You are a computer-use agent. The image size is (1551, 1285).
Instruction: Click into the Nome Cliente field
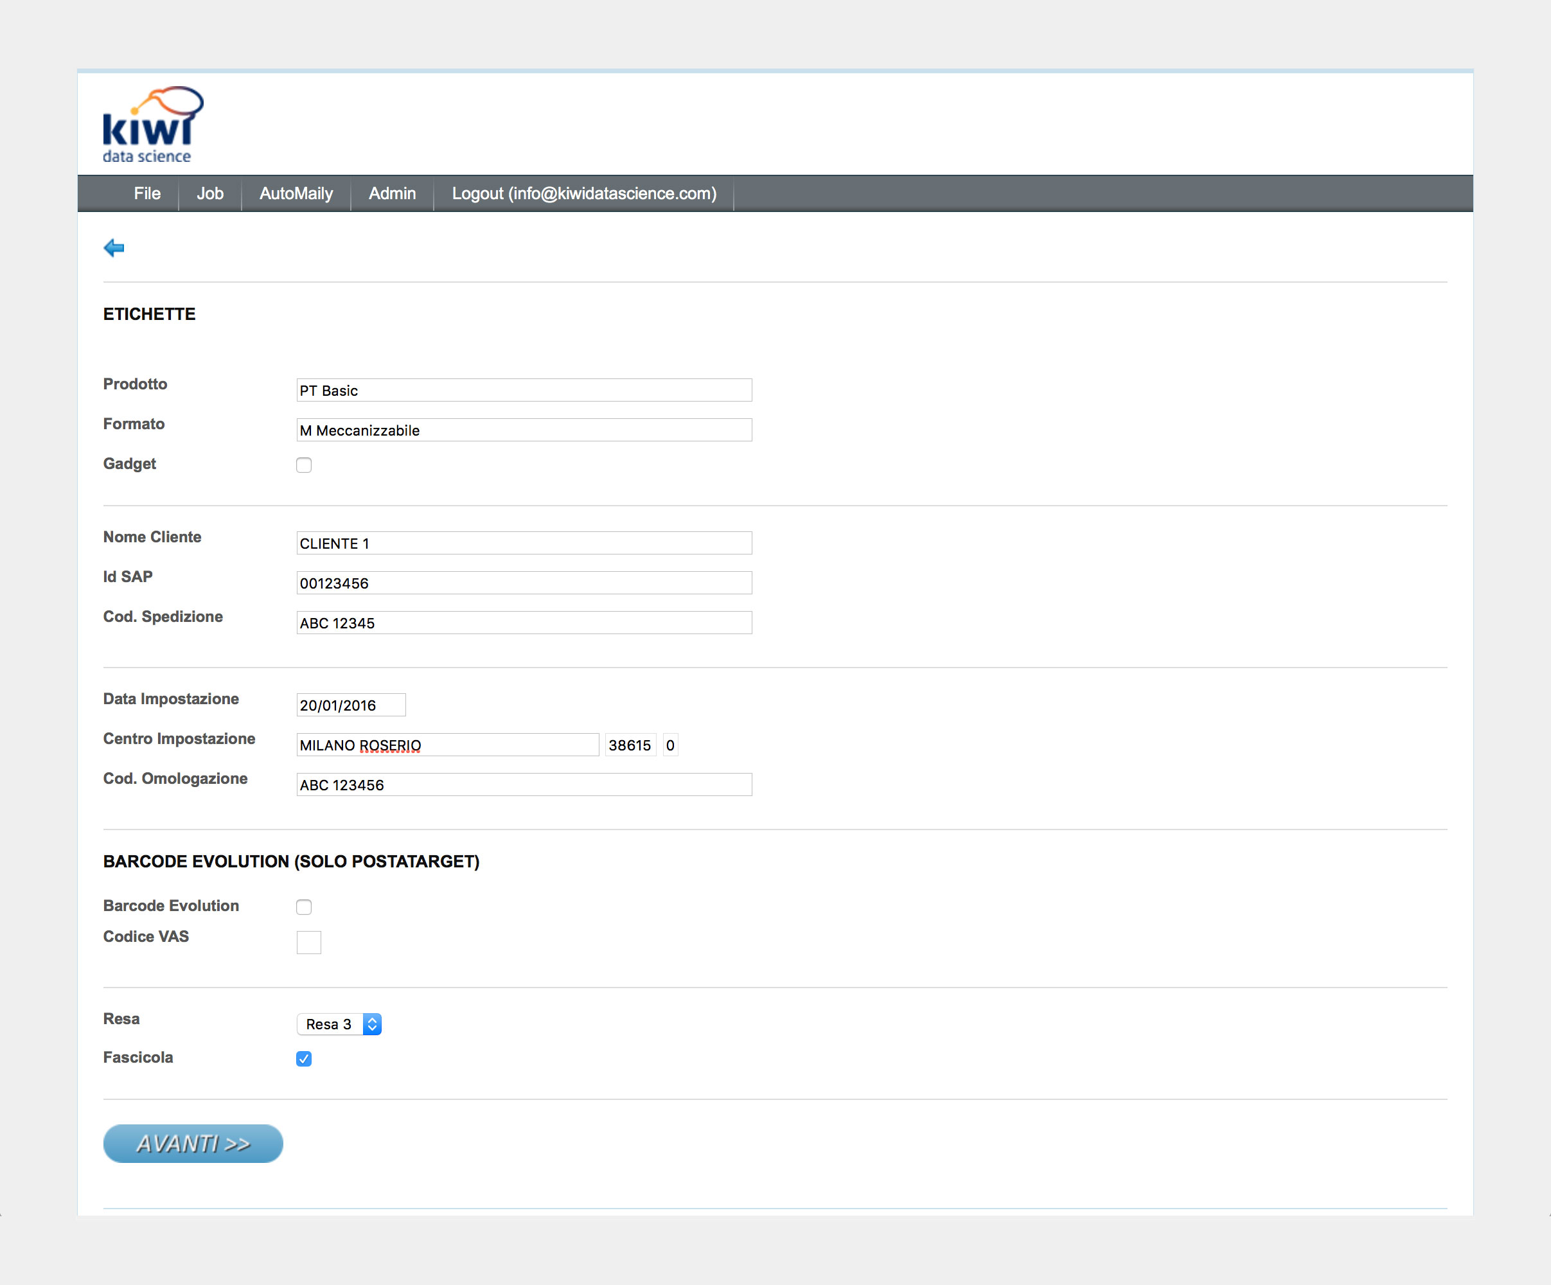524,544
